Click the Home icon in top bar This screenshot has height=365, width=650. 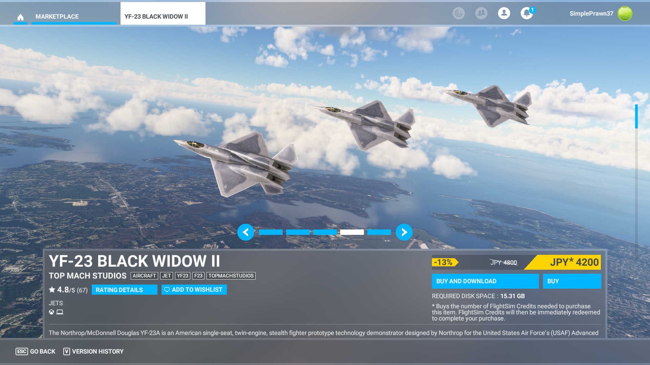[20, 17]
